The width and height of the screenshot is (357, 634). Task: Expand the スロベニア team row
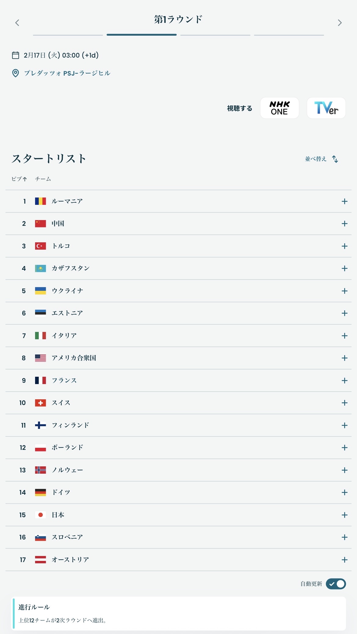click(x=344, y=537)
